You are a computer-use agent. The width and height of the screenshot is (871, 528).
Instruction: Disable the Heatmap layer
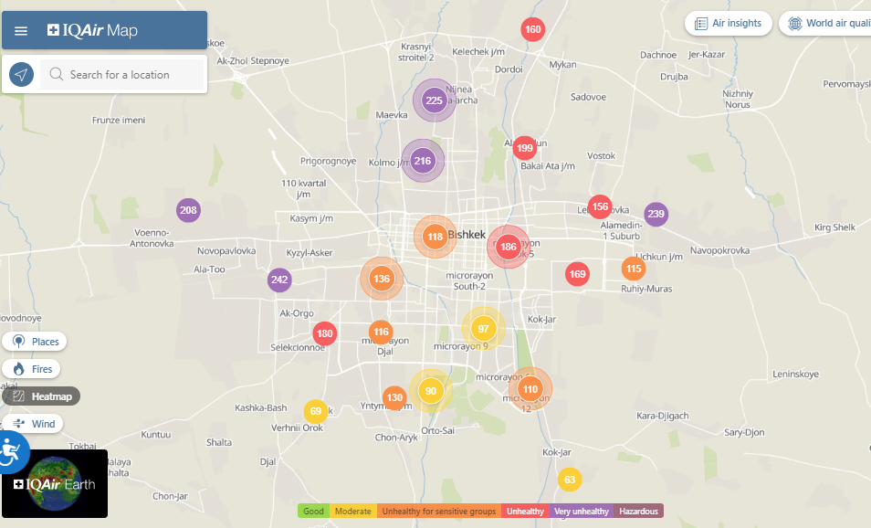click(x=41, y=396)
